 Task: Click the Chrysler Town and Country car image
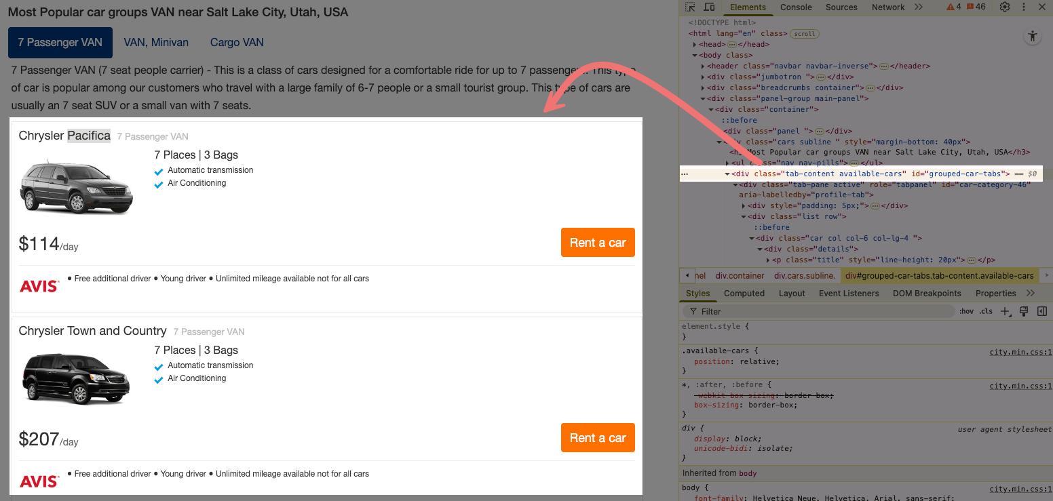coord(75,378)
